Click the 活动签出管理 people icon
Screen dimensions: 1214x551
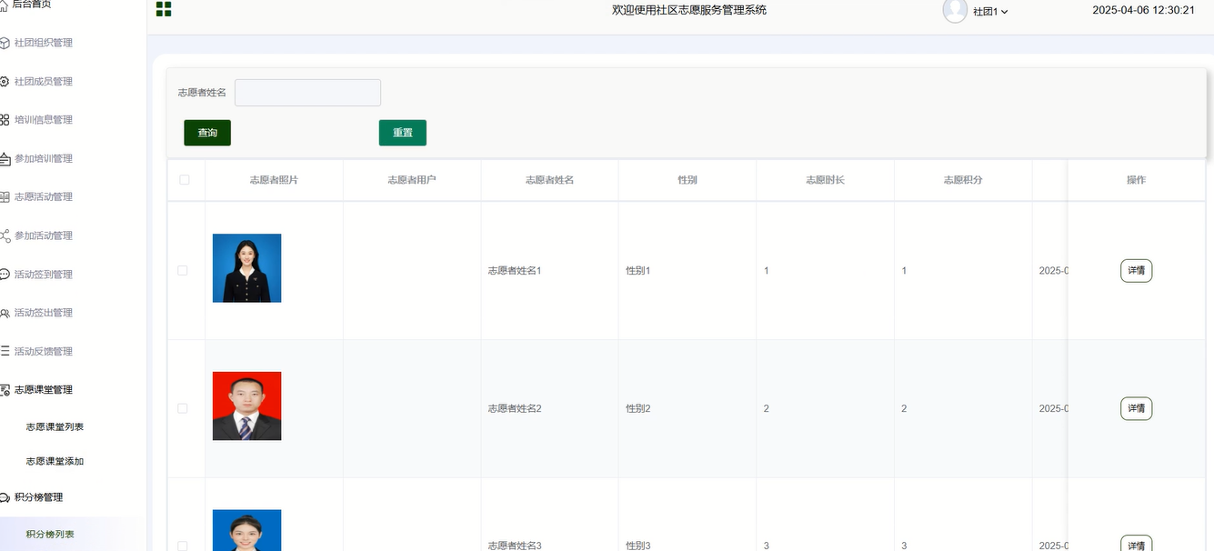point(5,313)
